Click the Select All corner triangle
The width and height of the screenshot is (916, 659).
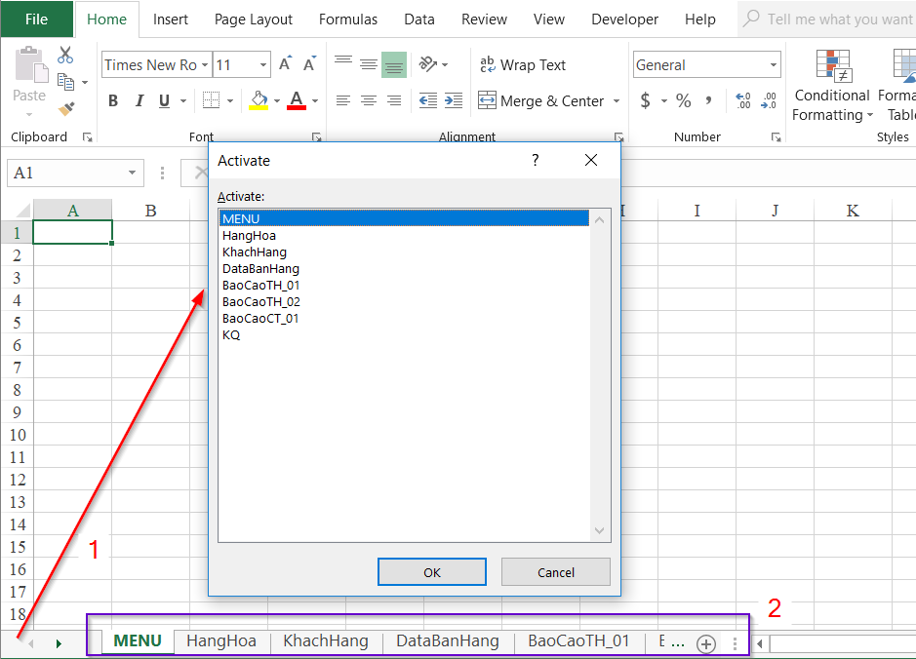coord(22,211)
